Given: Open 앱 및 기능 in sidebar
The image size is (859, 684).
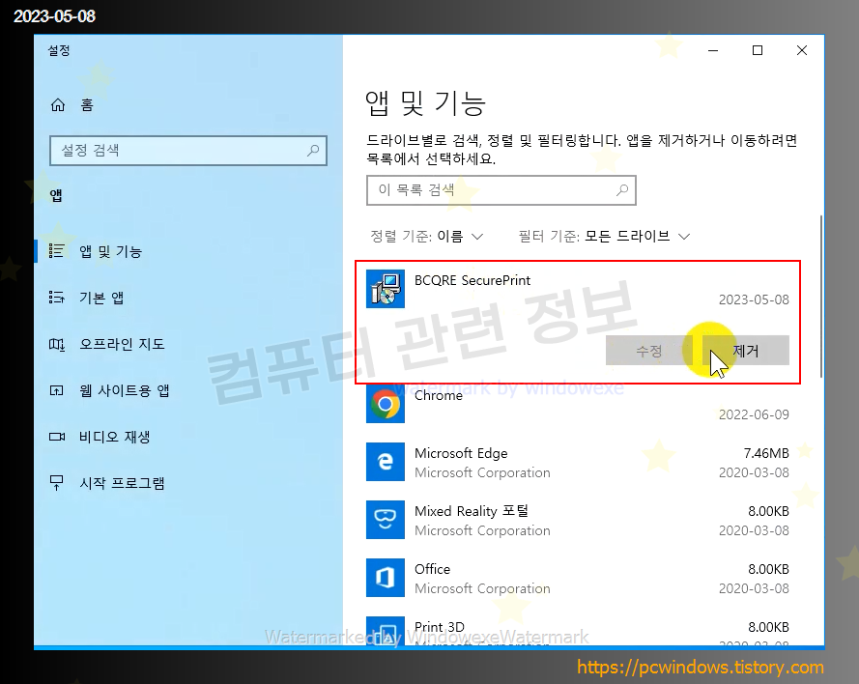Looking at the screenshot, I should click(x=109, y=251).
